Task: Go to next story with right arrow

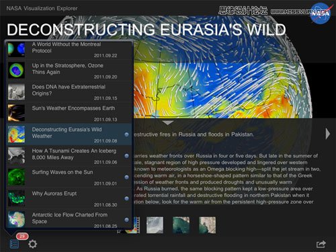Action: (327, 134)
